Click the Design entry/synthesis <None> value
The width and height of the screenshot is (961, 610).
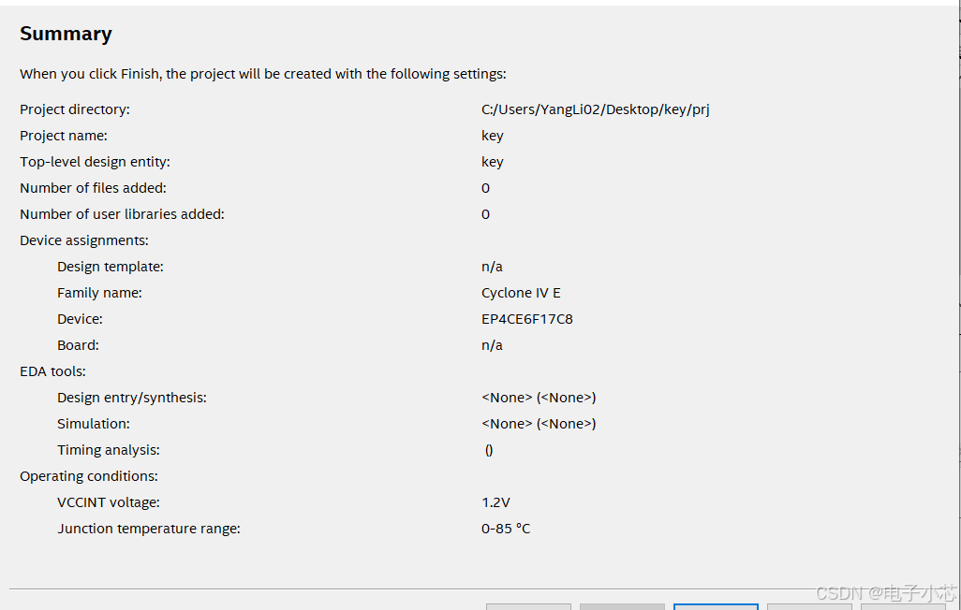(x=539, y=398)
